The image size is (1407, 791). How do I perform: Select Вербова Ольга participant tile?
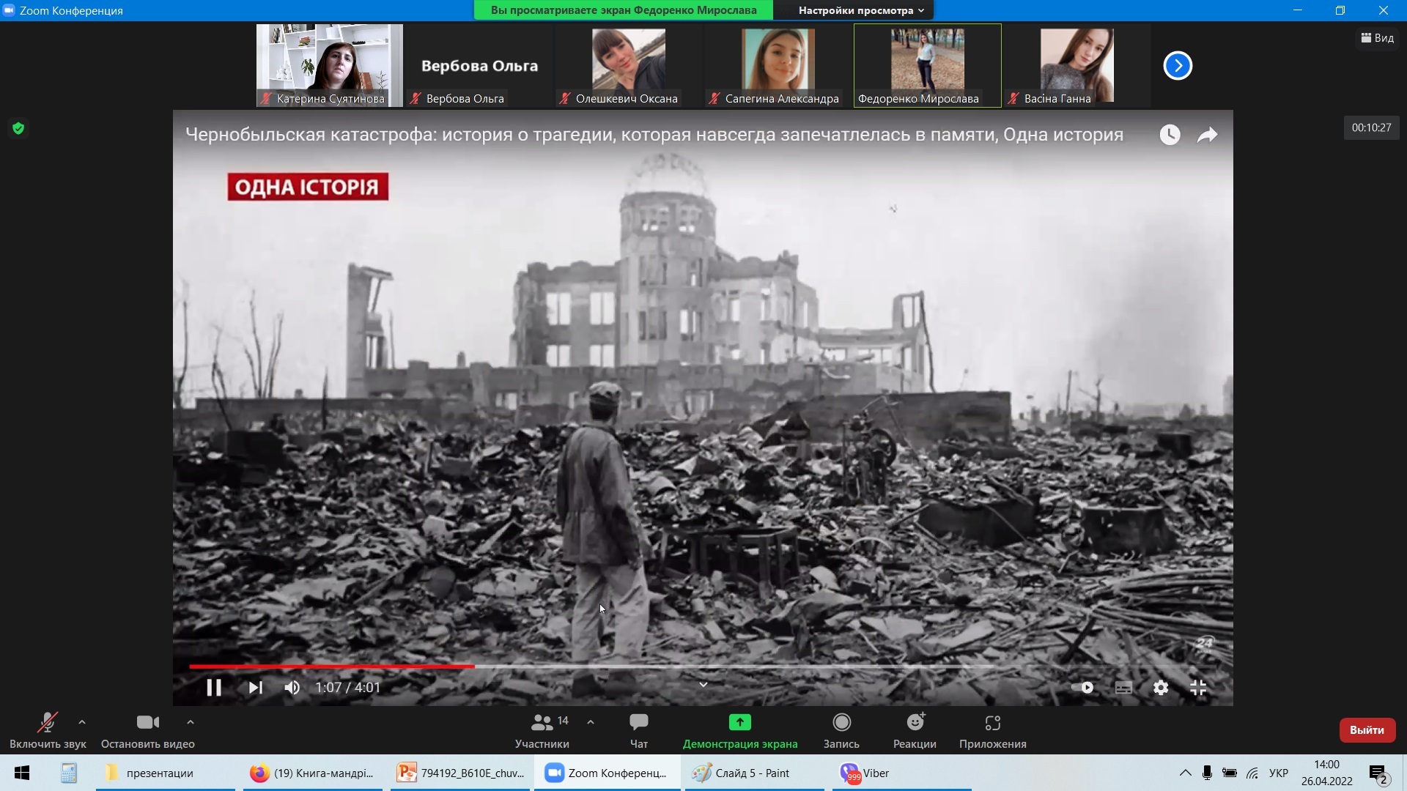[479, 65]
